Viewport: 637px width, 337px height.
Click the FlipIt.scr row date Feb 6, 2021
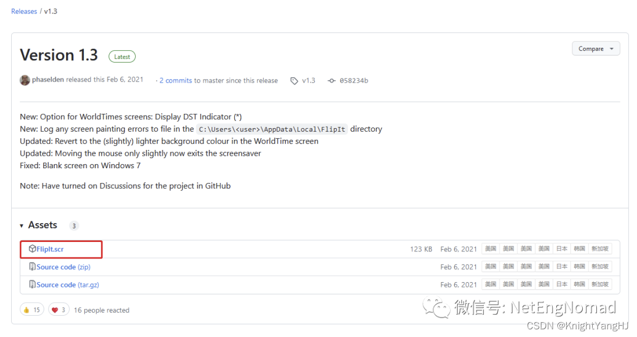pyautogui.click(x=459, y=249)
